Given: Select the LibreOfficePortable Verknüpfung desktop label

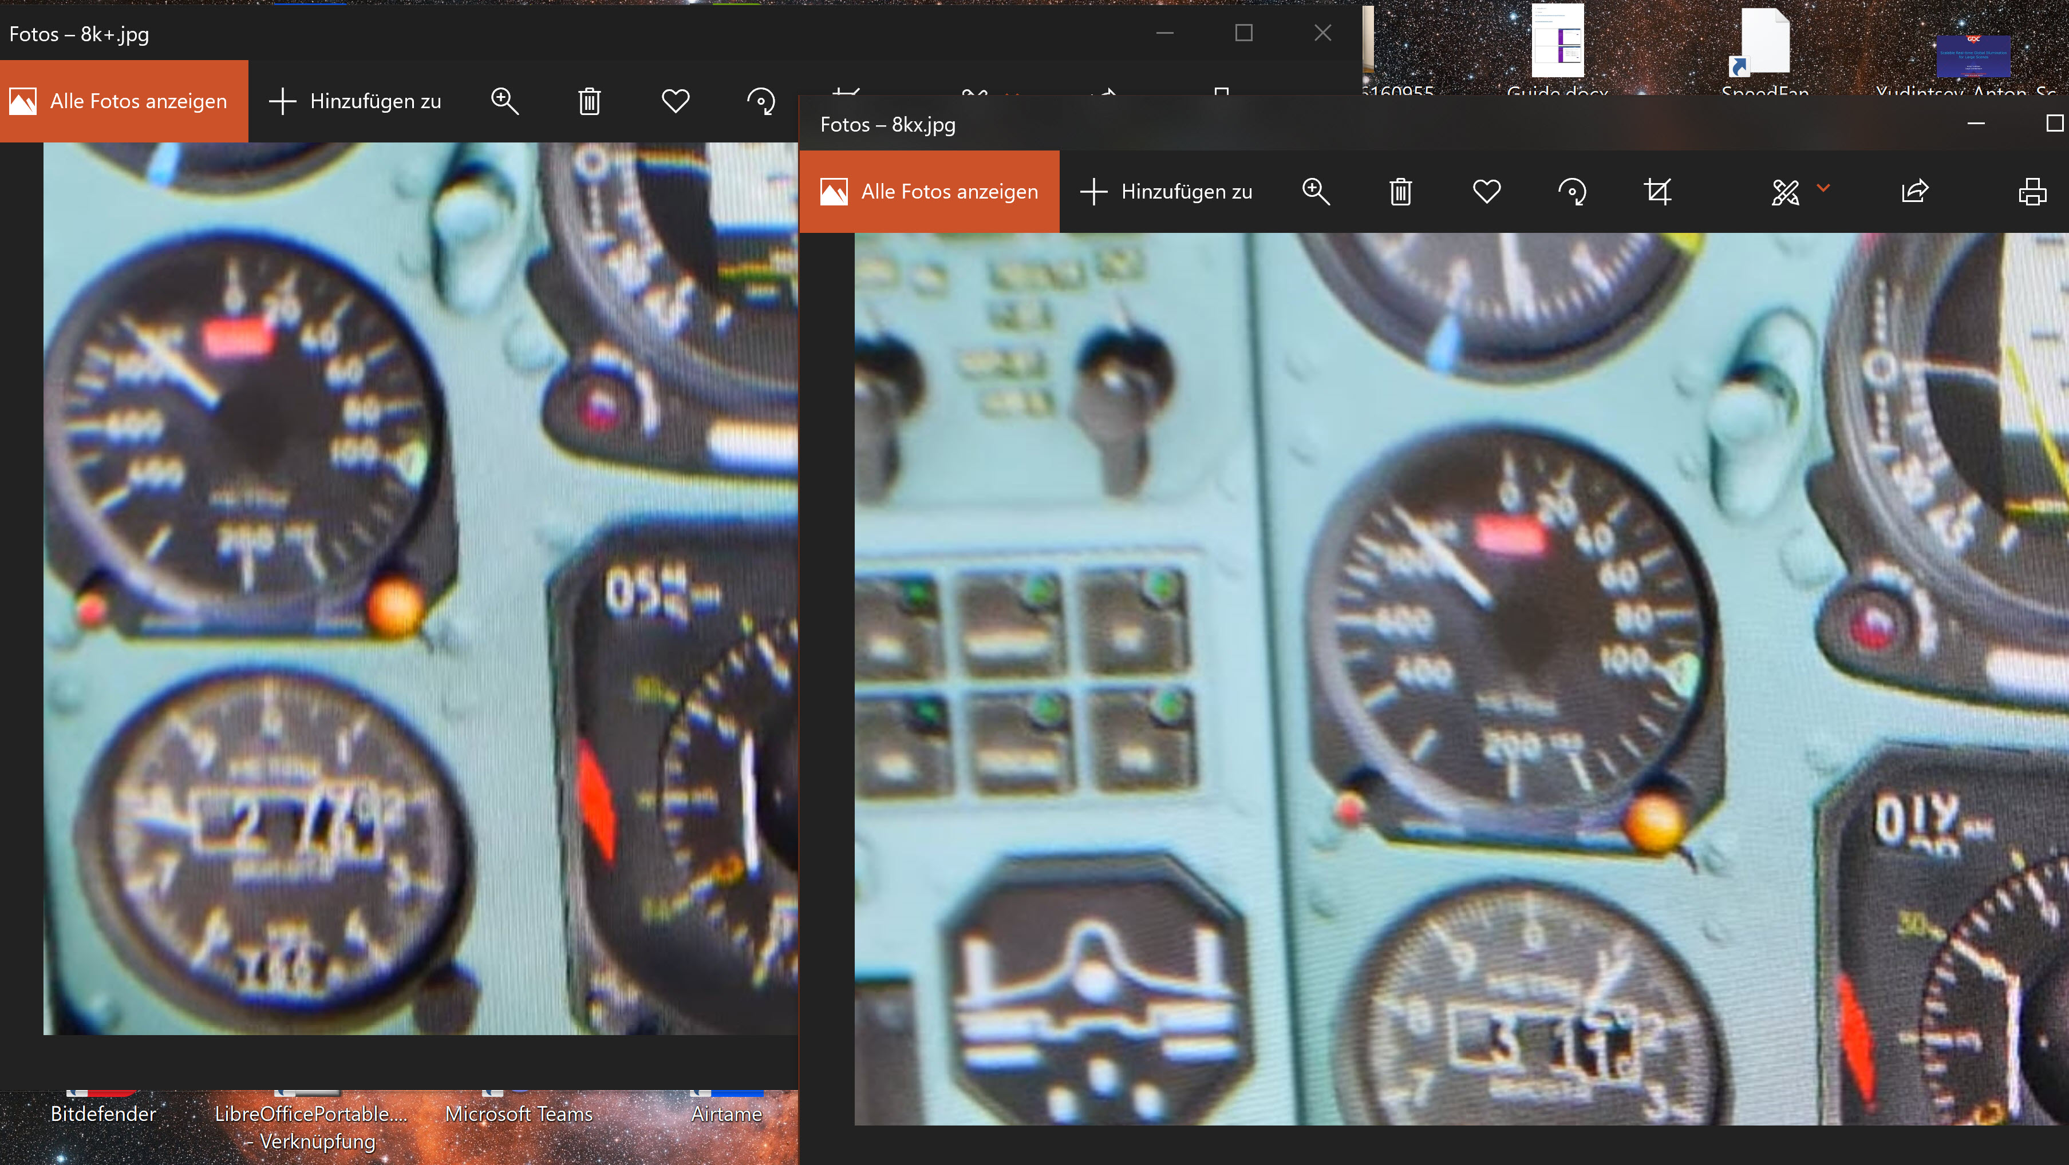Looking at the screenshot, I should (311, 1127).
